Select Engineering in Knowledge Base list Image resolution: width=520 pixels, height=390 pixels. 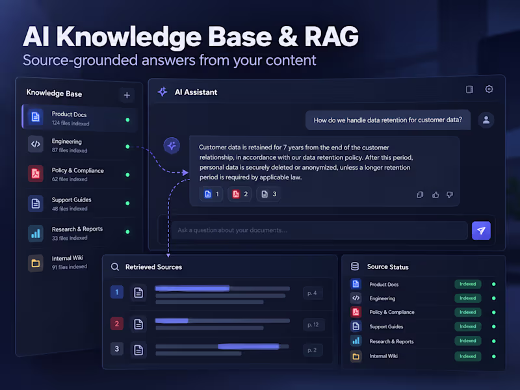click(79, 146)
